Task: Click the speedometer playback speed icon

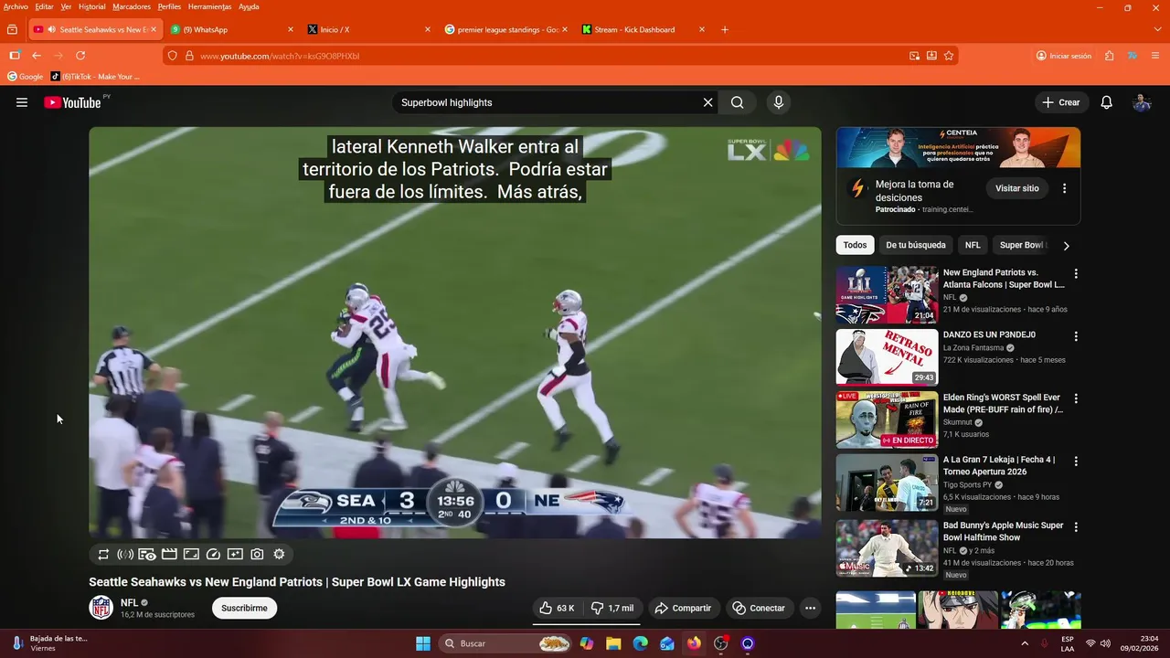Action: (x=213, y=554)
